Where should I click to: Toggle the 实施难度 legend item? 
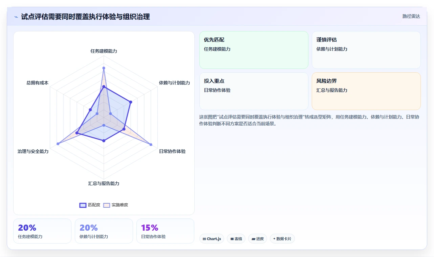(115, 205)
